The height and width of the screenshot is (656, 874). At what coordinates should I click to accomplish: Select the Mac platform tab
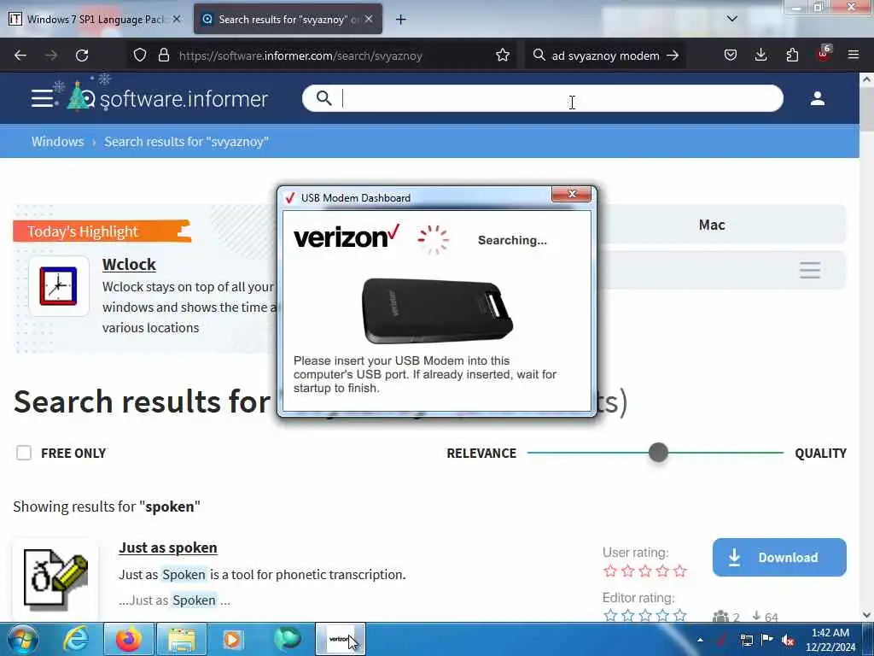712,225
